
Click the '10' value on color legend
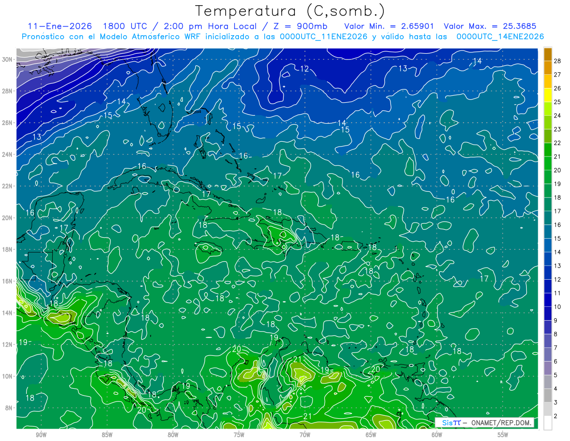(x=558, y=307)
